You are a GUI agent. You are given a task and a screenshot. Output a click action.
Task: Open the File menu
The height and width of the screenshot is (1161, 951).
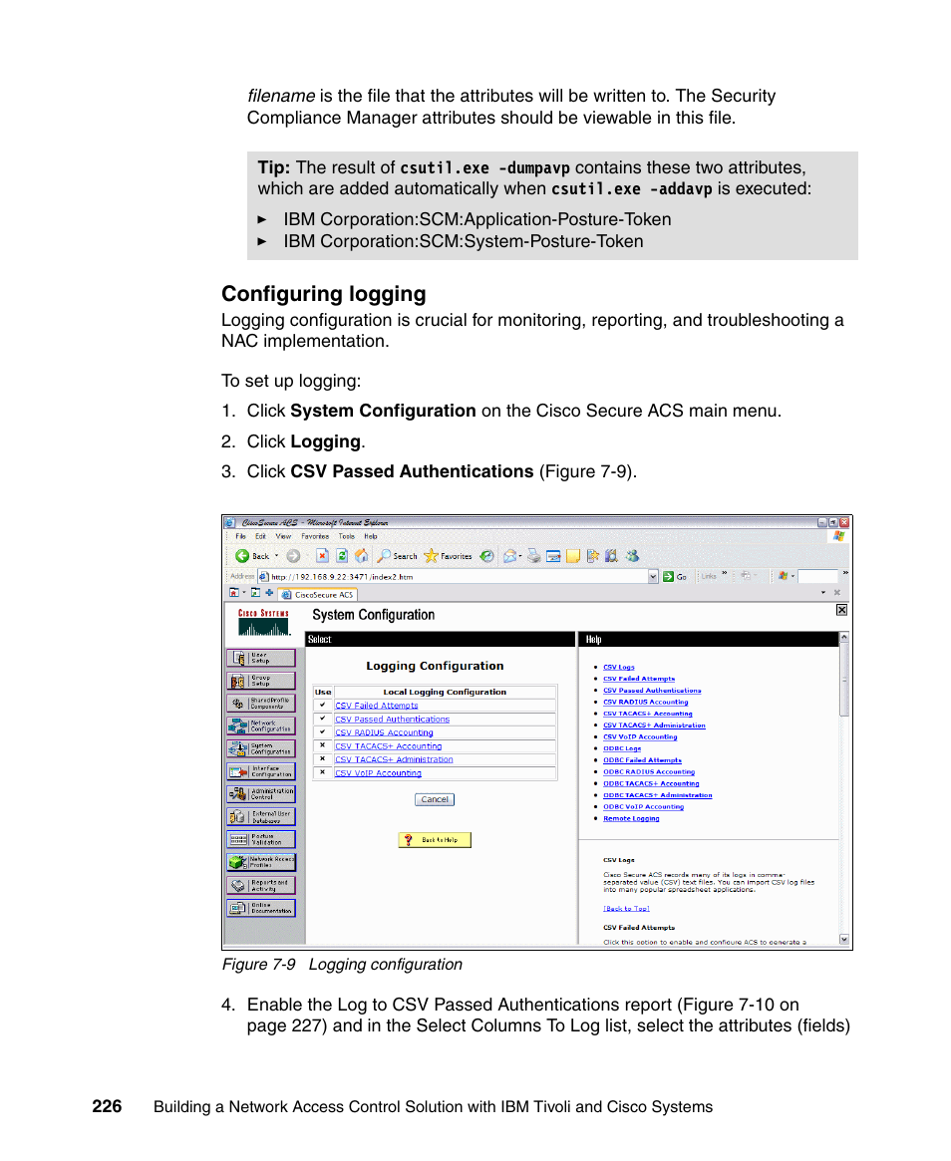click(x=240, y=537)
